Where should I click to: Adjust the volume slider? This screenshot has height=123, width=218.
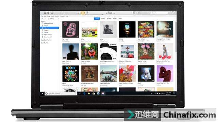[x=65, y=13]
